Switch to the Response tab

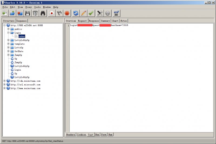94,21
